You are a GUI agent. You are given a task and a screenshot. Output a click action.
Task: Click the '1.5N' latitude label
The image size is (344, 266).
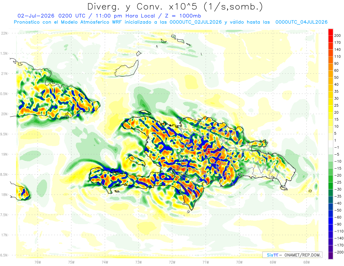tap(4, 53)
